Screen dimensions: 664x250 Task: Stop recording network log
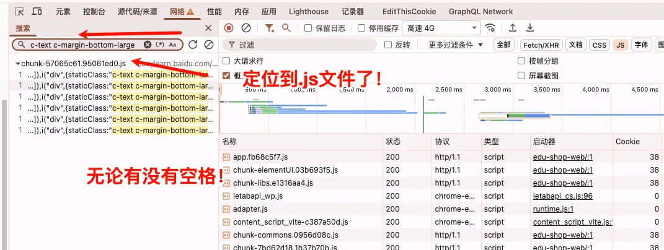click(229, 28)
